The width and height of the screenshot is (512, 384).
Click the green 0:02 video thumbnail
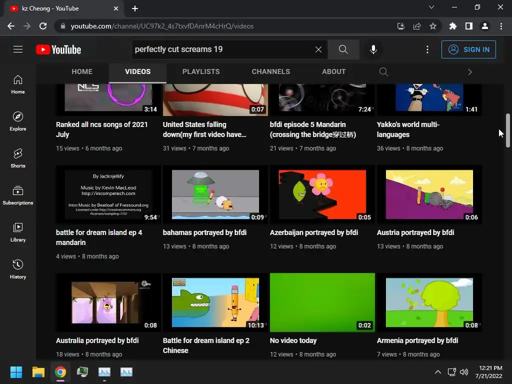322,302
